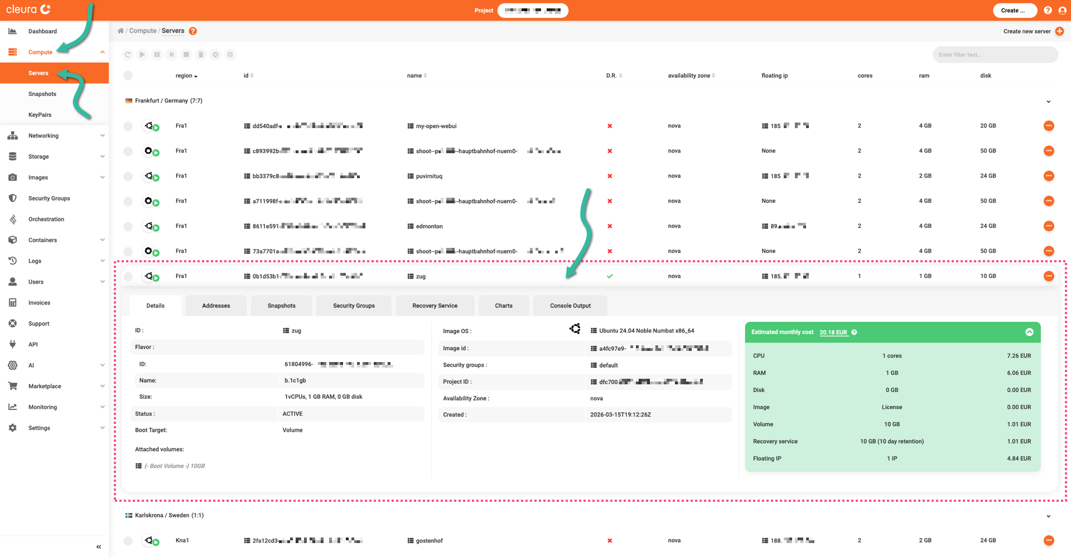Click the home icon in breadcrumb
The image size is (1071, 557).
120,31
